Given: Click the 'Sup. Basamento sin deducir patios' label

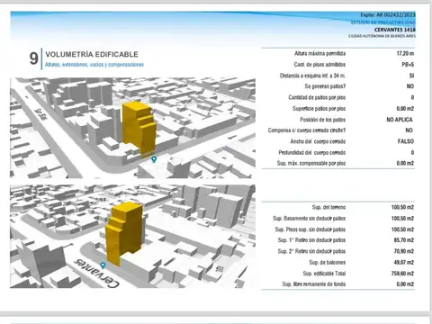Looking at the screenshot, I should 309,219.
